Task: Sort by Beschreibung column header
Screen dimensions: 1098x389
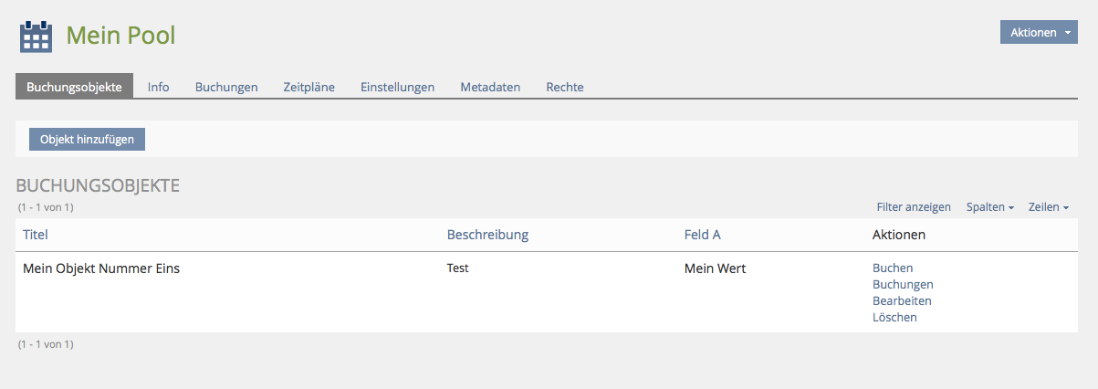Action: tap(487, 235)
